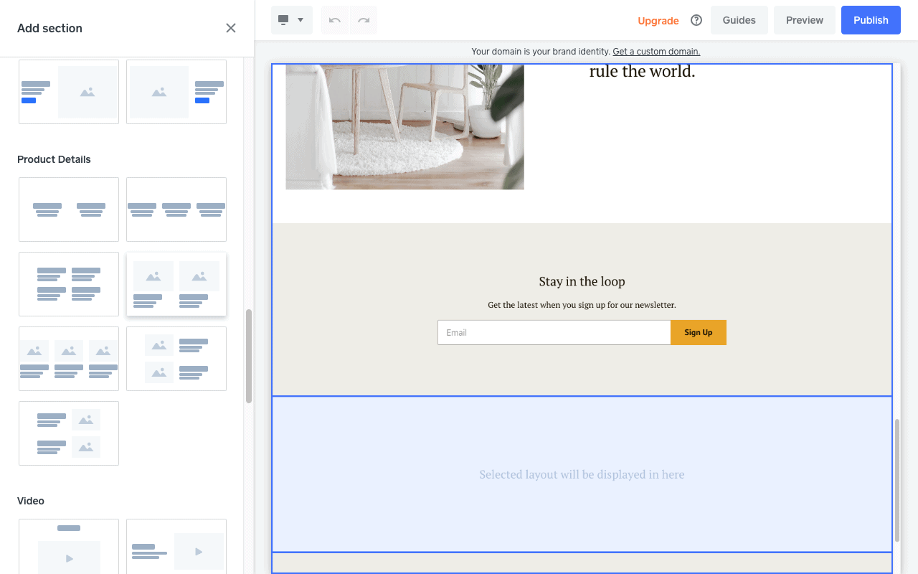
Task: Choose three images with captions layout
Action: 69,359
